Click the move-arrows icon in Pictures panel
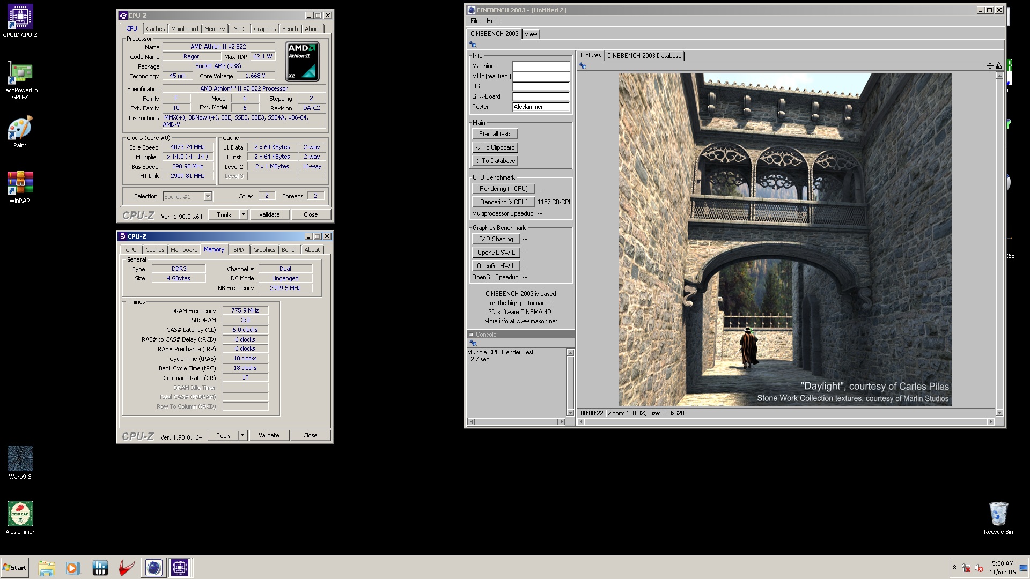This screenshot has width=1030, height=579. click(990, 66)
